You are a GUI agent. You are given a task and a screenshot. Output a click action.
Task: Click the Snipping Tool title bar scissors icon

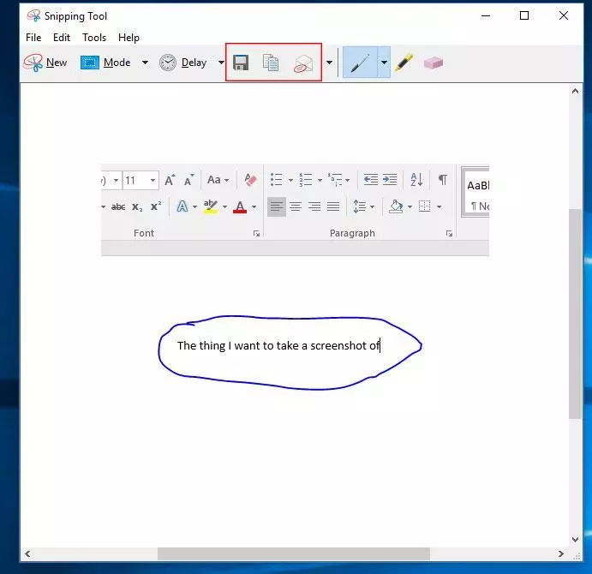pos(33,16)
